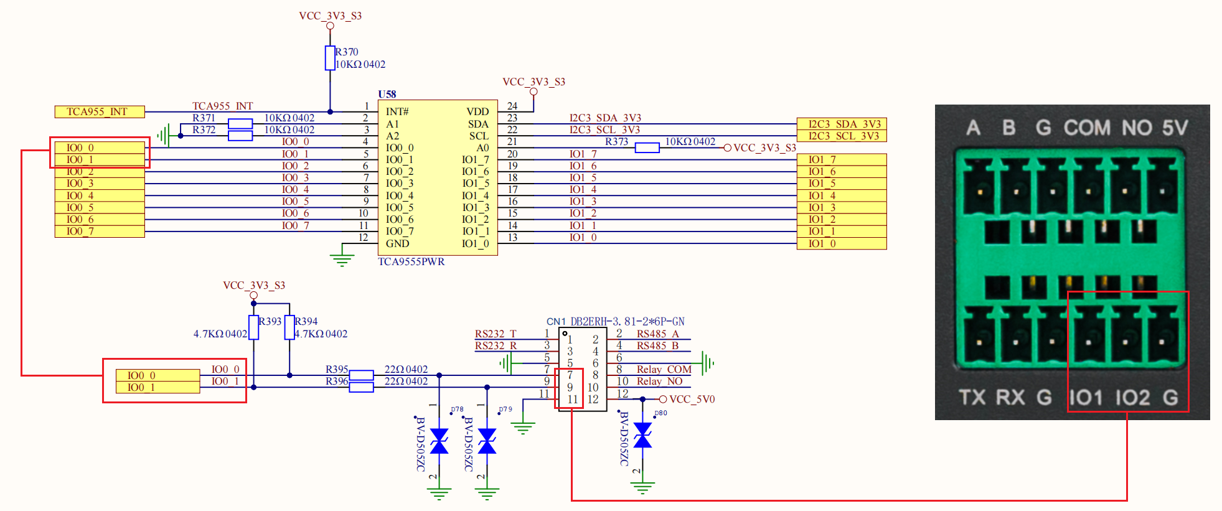The width and height of the screenshot is (1222, 511).
Task: Click the TX label on connector photo
Action: click(x=972, y=397)
